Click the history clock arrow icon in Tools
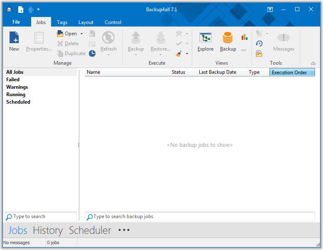The image size is (323, 250). coord(259,44)
